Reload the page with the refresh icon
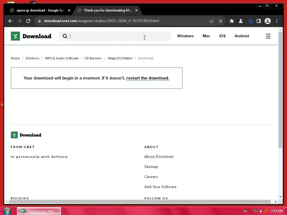 click(28, 21)
